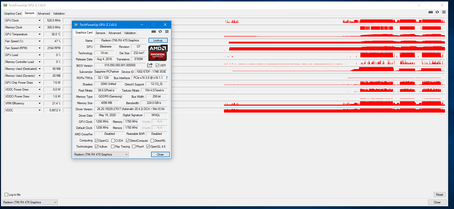Click the camera icon in the back Sensors window
The width and height of the screenshot is (454, 209).
(431, 12)
